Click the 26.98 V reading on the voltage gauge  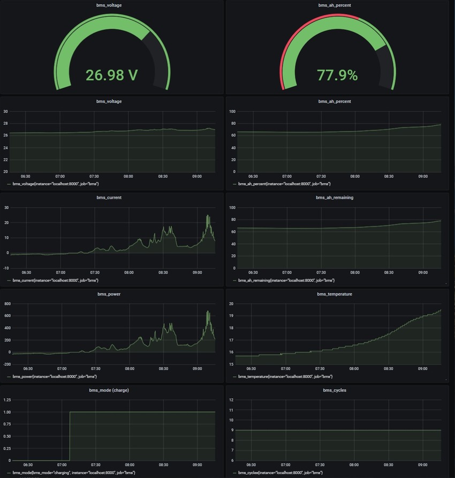point(111,75)
